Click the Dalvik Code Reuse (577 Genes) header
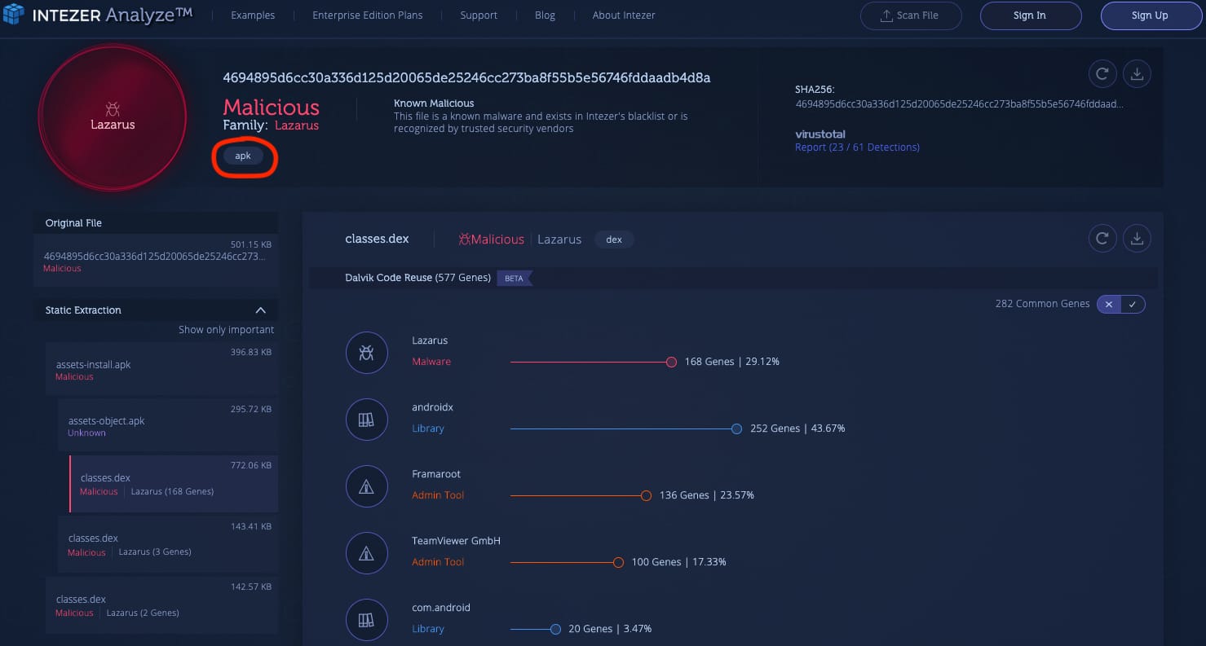The width and height of the screenshot is (1206, 646). pos(417,278)
